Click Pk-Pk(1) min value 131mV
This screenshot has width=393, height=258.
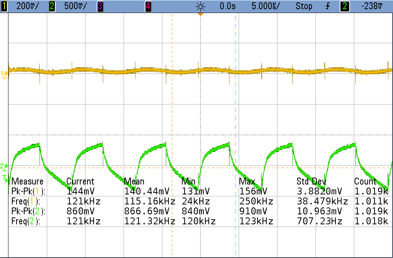(196, 191)
